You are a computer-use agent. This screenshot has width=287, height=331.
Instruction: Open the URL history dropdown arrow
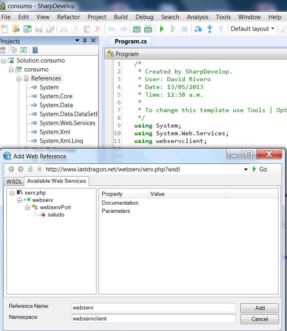[246, 169]
